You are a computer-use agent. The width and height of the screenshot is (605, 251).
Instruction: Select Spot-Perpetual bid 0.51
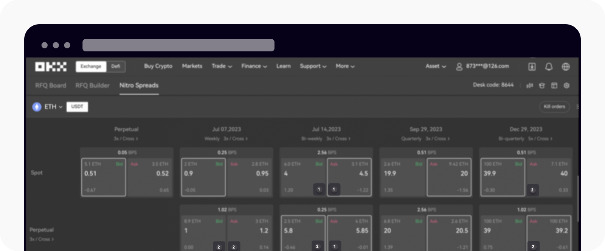[x=104, y=177]
